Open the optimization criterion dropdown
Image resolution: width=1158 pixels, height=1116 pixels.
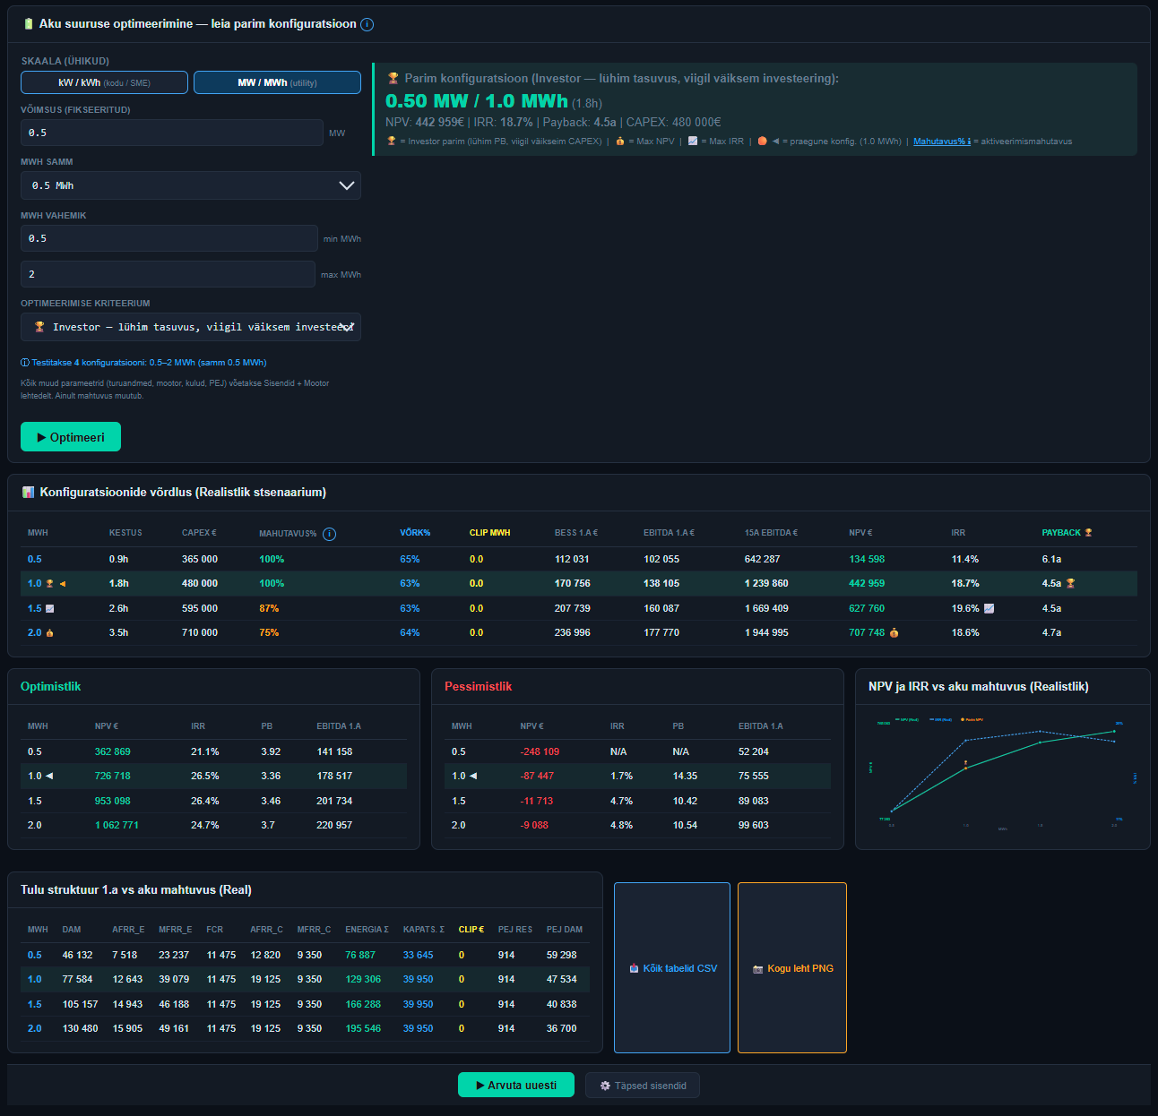pyautogui.click(x=191, y=327)
